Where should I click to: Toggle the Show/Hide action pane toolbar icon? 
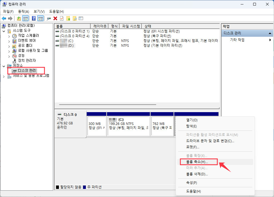(x=40, y=18)
